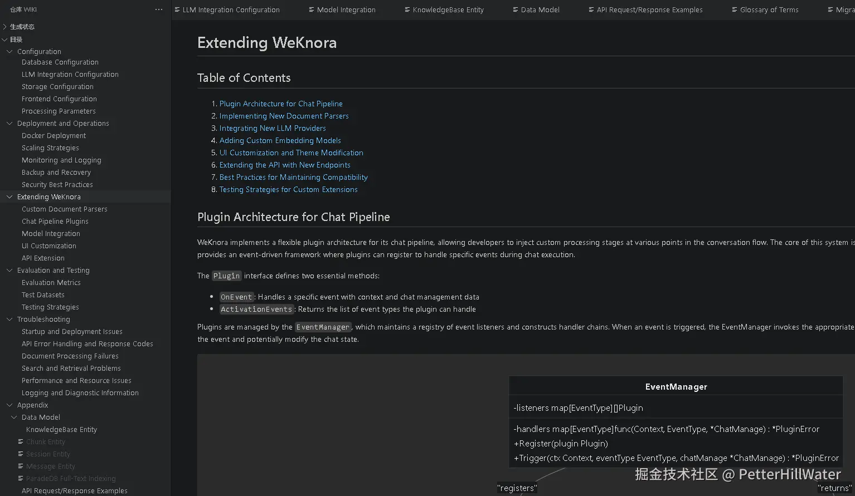Expand the 生成状态 section

coord(5,27)
